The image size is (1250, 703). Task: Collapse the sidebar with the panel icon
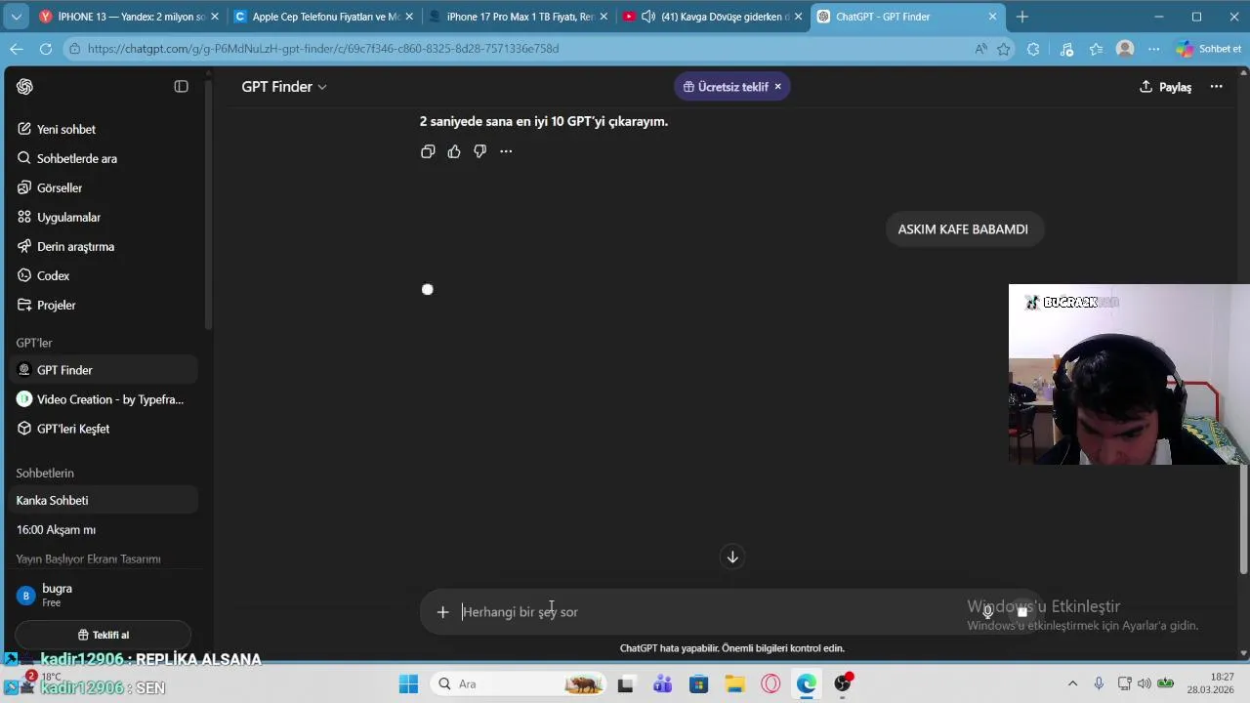tap(181, 87)
